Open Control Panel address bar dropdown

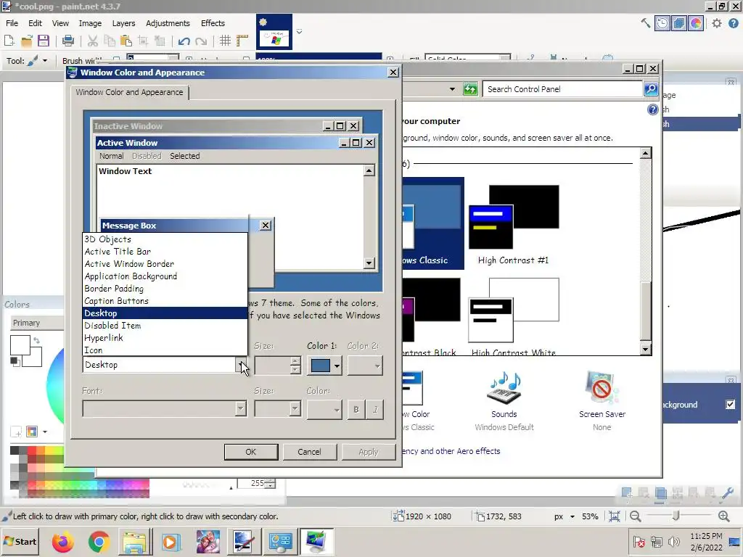click(x=452, y=89)
